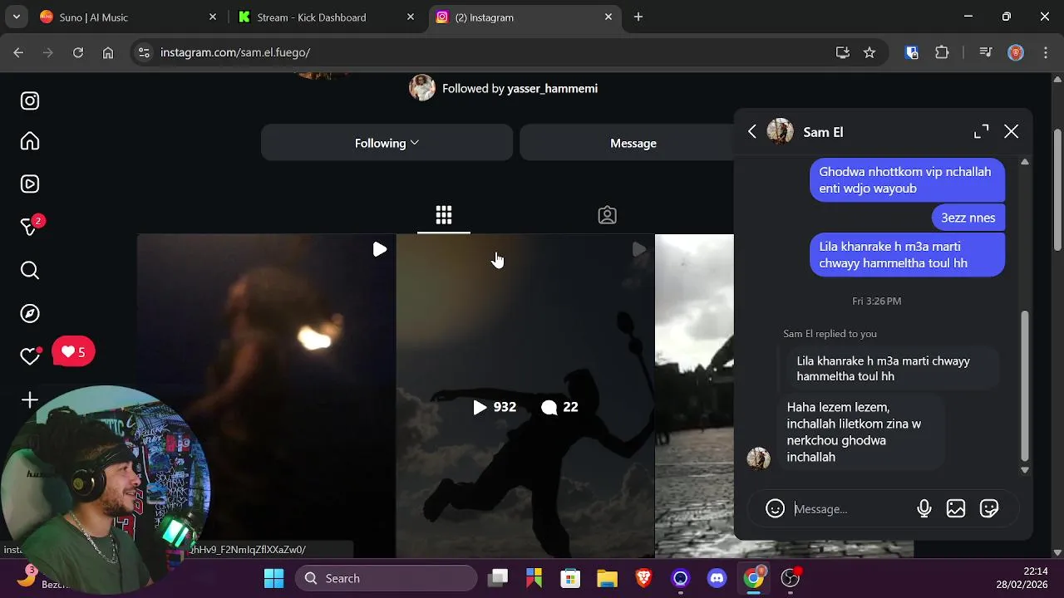Screen dimensions: 1064x598
Task: Open the yasser_hammemi follower link
Action: coord(552,88)
